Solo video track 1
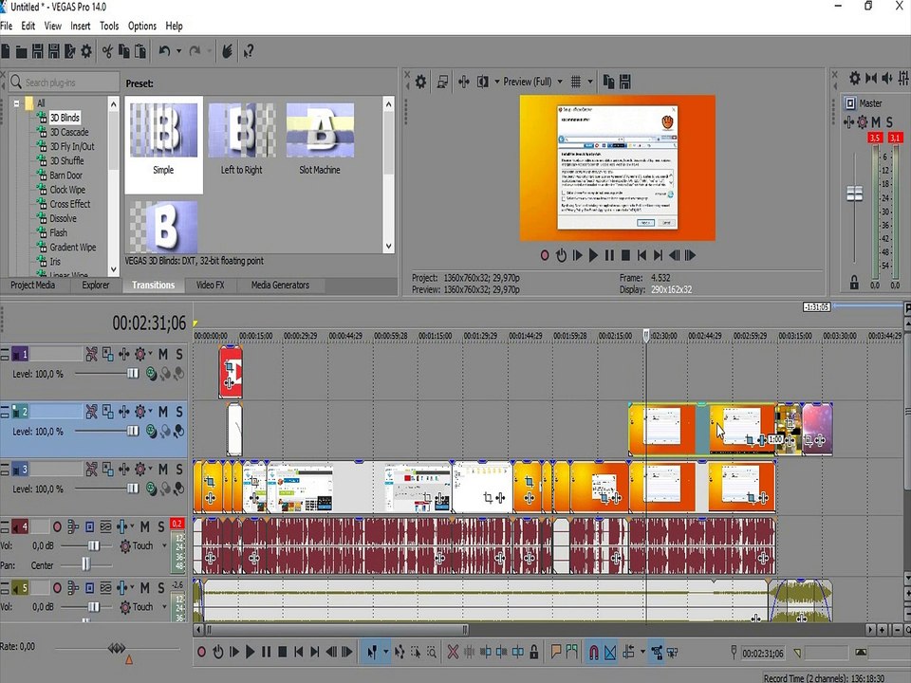The width and height of the screenshot is (911, 683). pos(179,354)
